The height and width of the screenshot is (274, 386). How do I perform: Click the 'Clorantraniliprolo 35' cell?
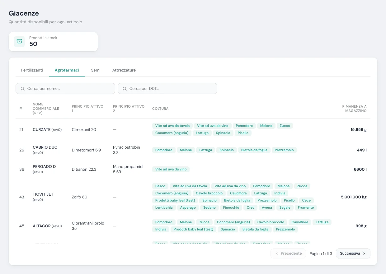tap(88, 226)
